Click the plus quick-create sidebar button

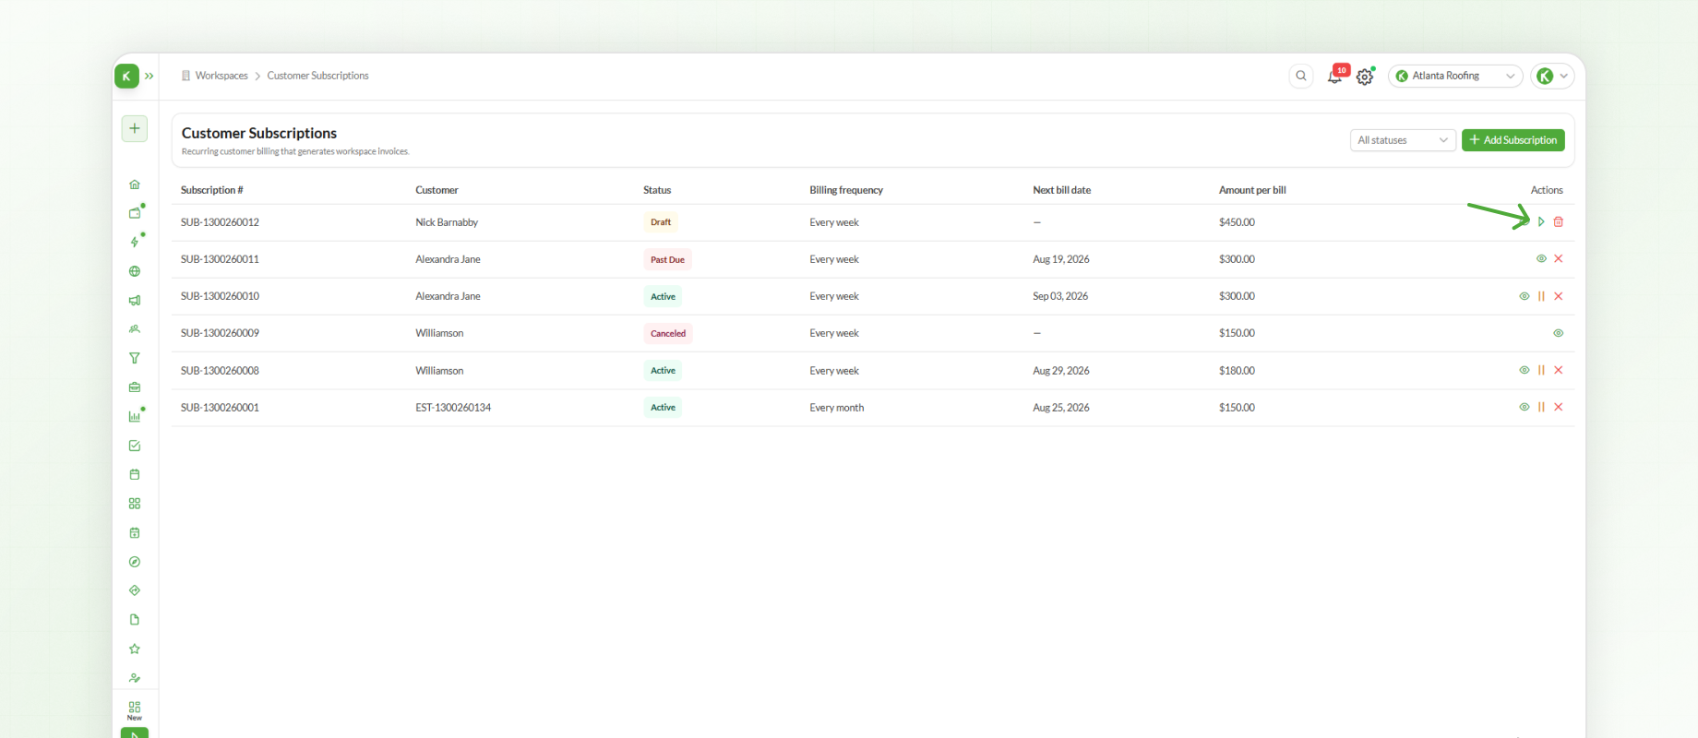coord(135,128)
